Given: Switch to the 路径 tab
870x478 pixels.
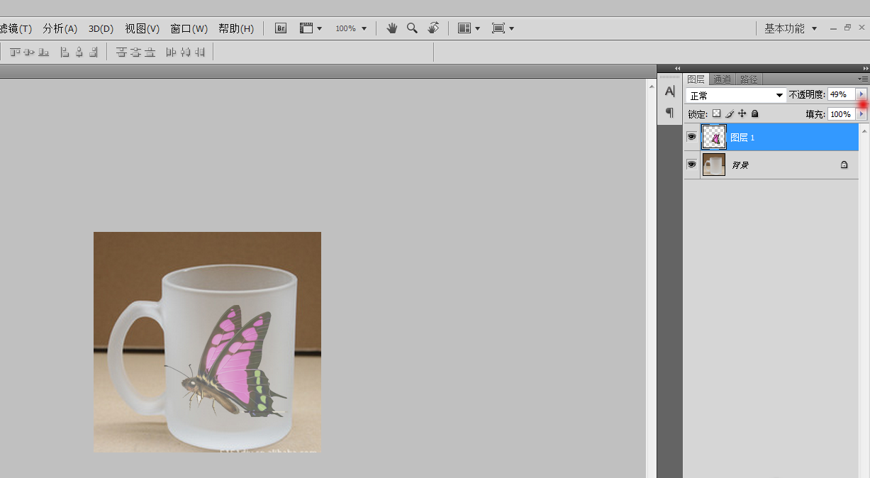Looking at the screenshot, I should coord(749,79).
